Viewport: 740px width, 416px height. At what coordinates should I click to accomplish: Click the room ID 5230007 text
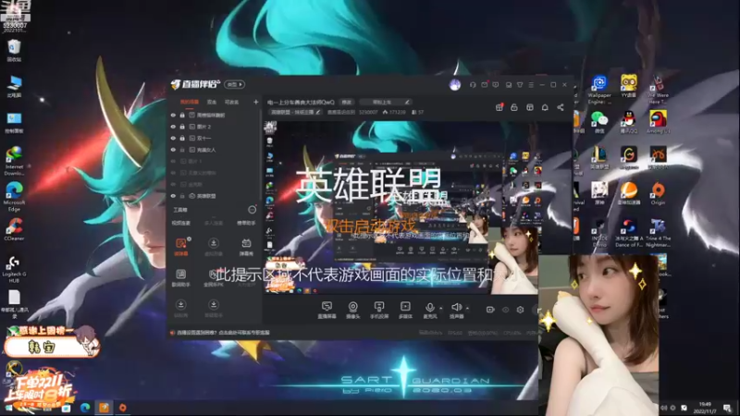[368, 112]
